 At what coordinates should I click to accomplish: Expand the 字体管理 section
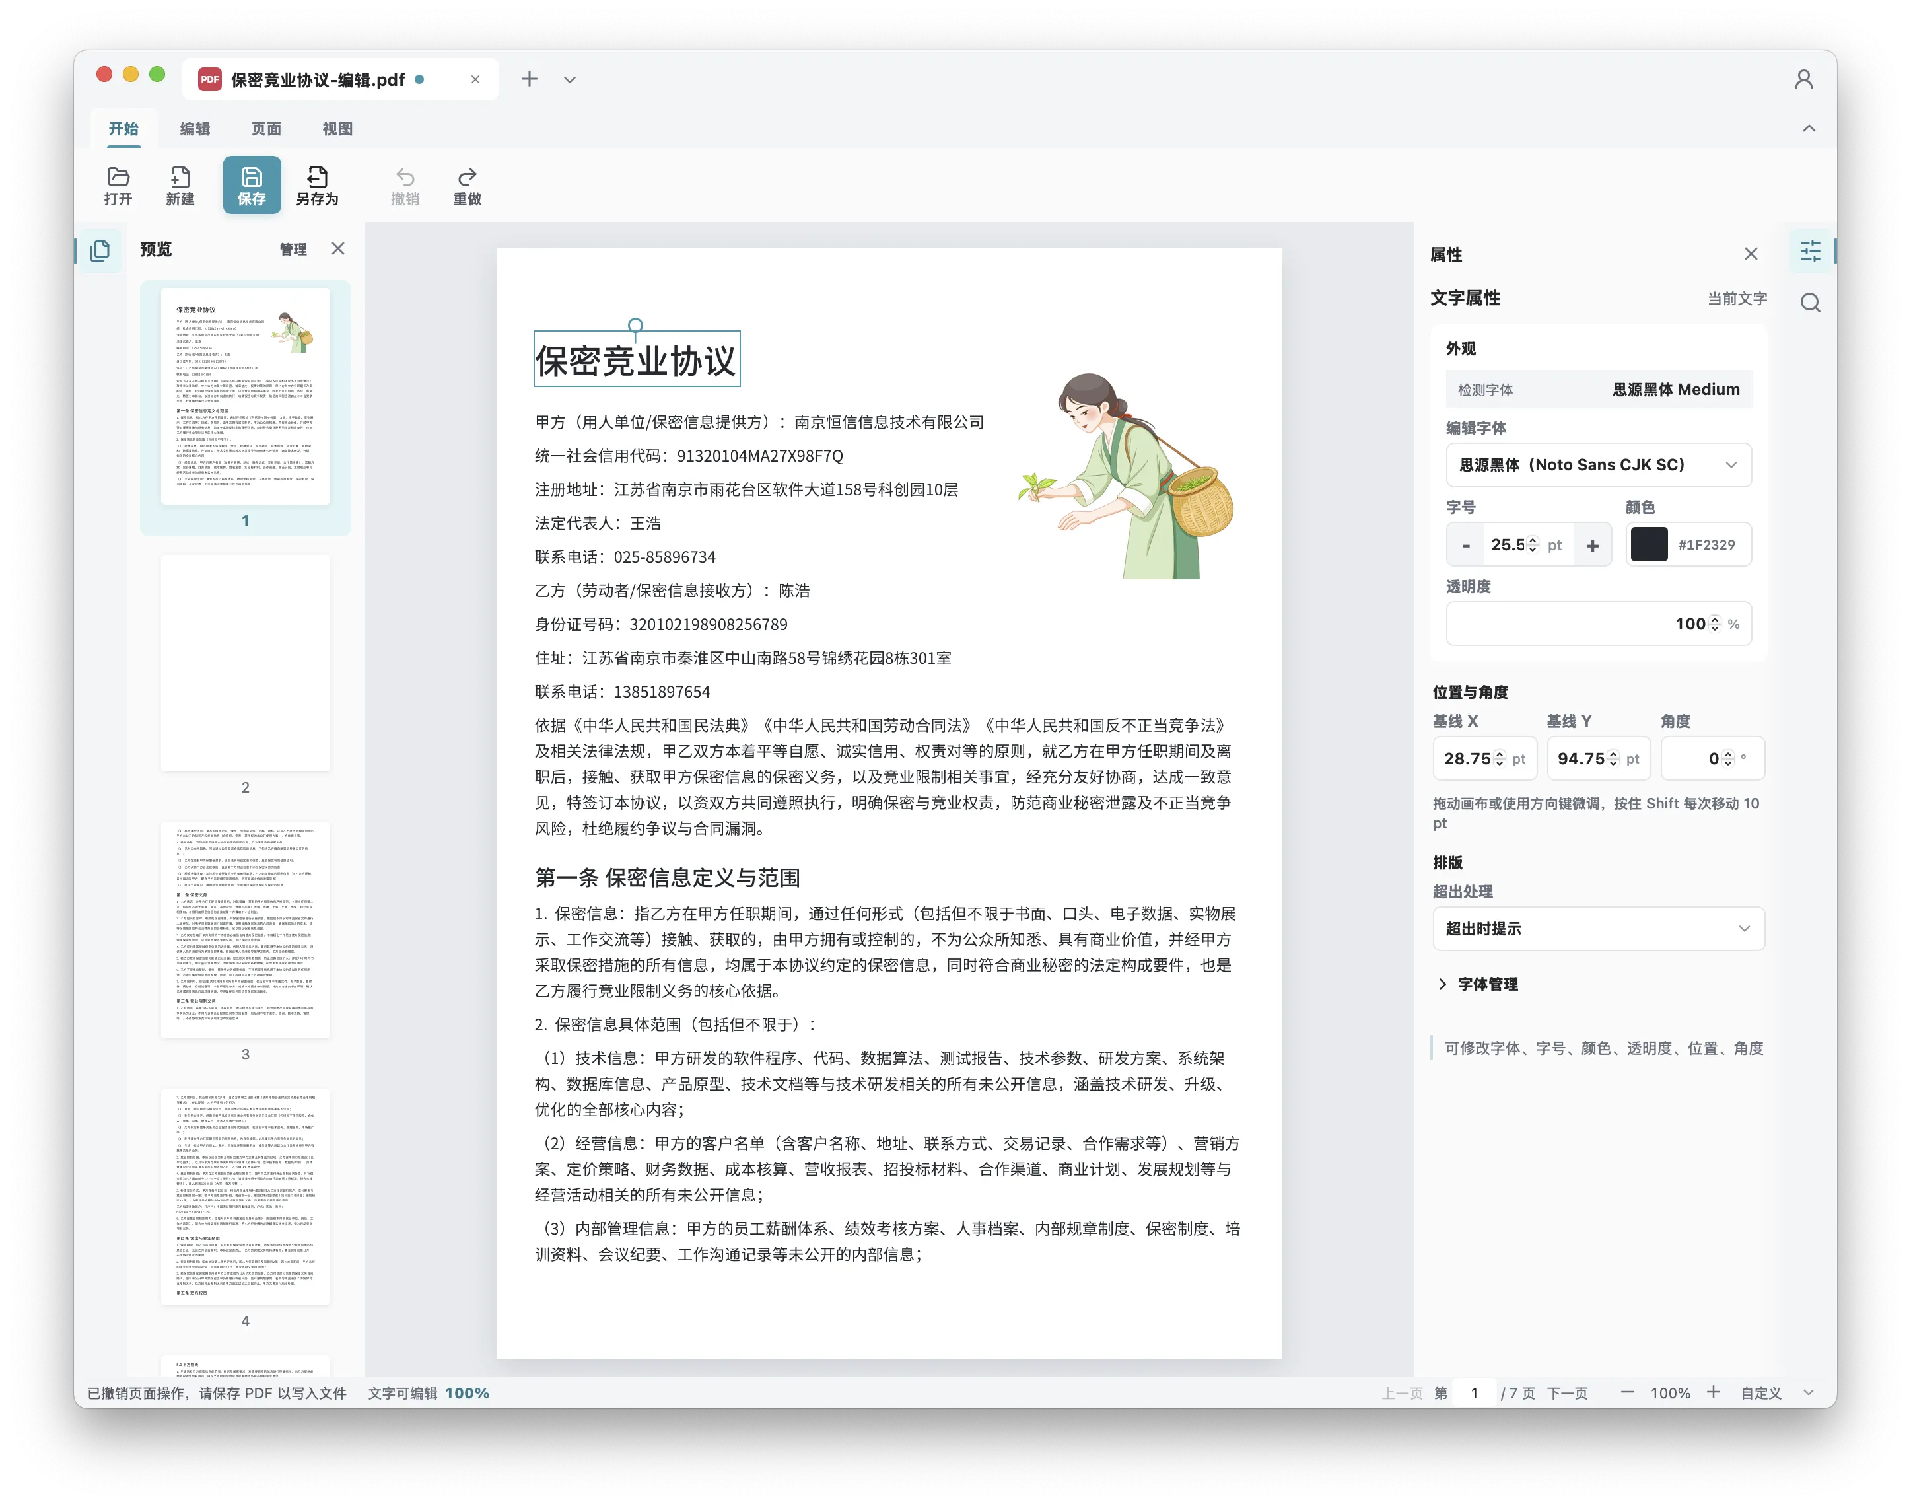tap(1478, 984)
